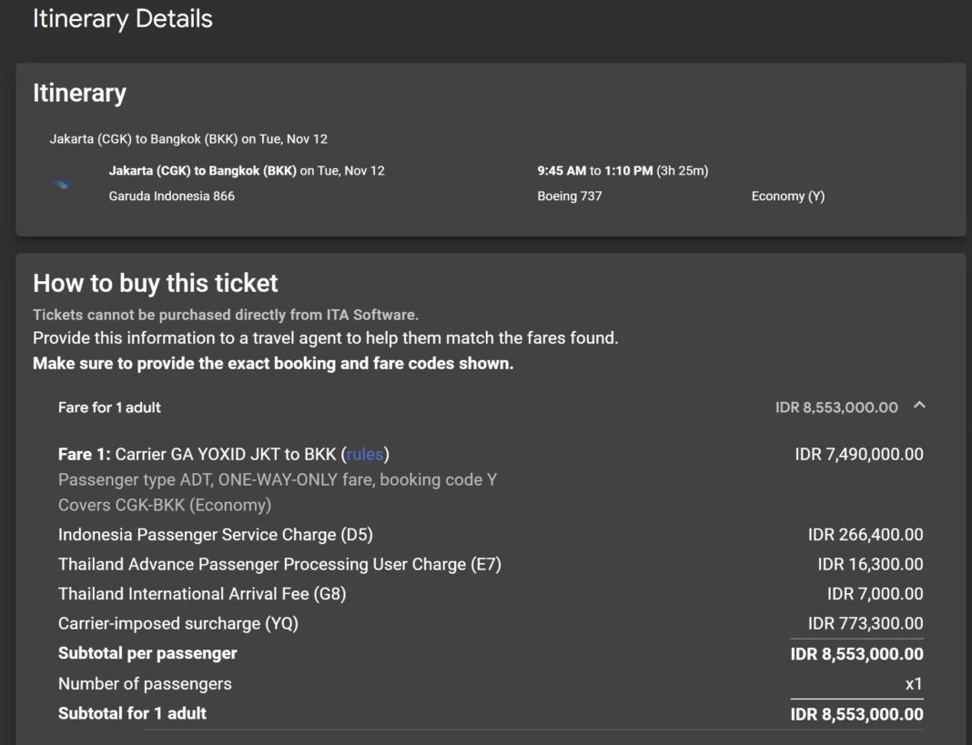Select the Garuda Indonesia 866 flight number
Viewport: 972px width, 745px height.
click(x=171, y=196)
